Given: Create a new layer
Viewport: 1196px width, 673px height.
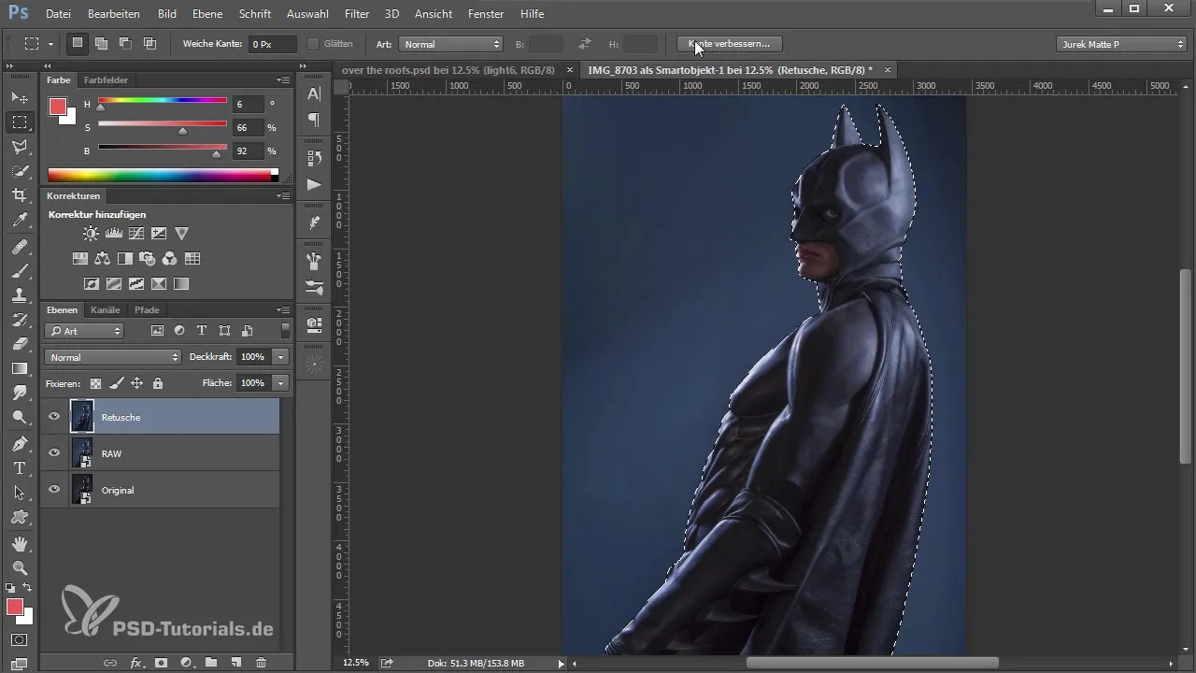Looking at the screenshot, I should pyautogui.click(x=236, y=663).
